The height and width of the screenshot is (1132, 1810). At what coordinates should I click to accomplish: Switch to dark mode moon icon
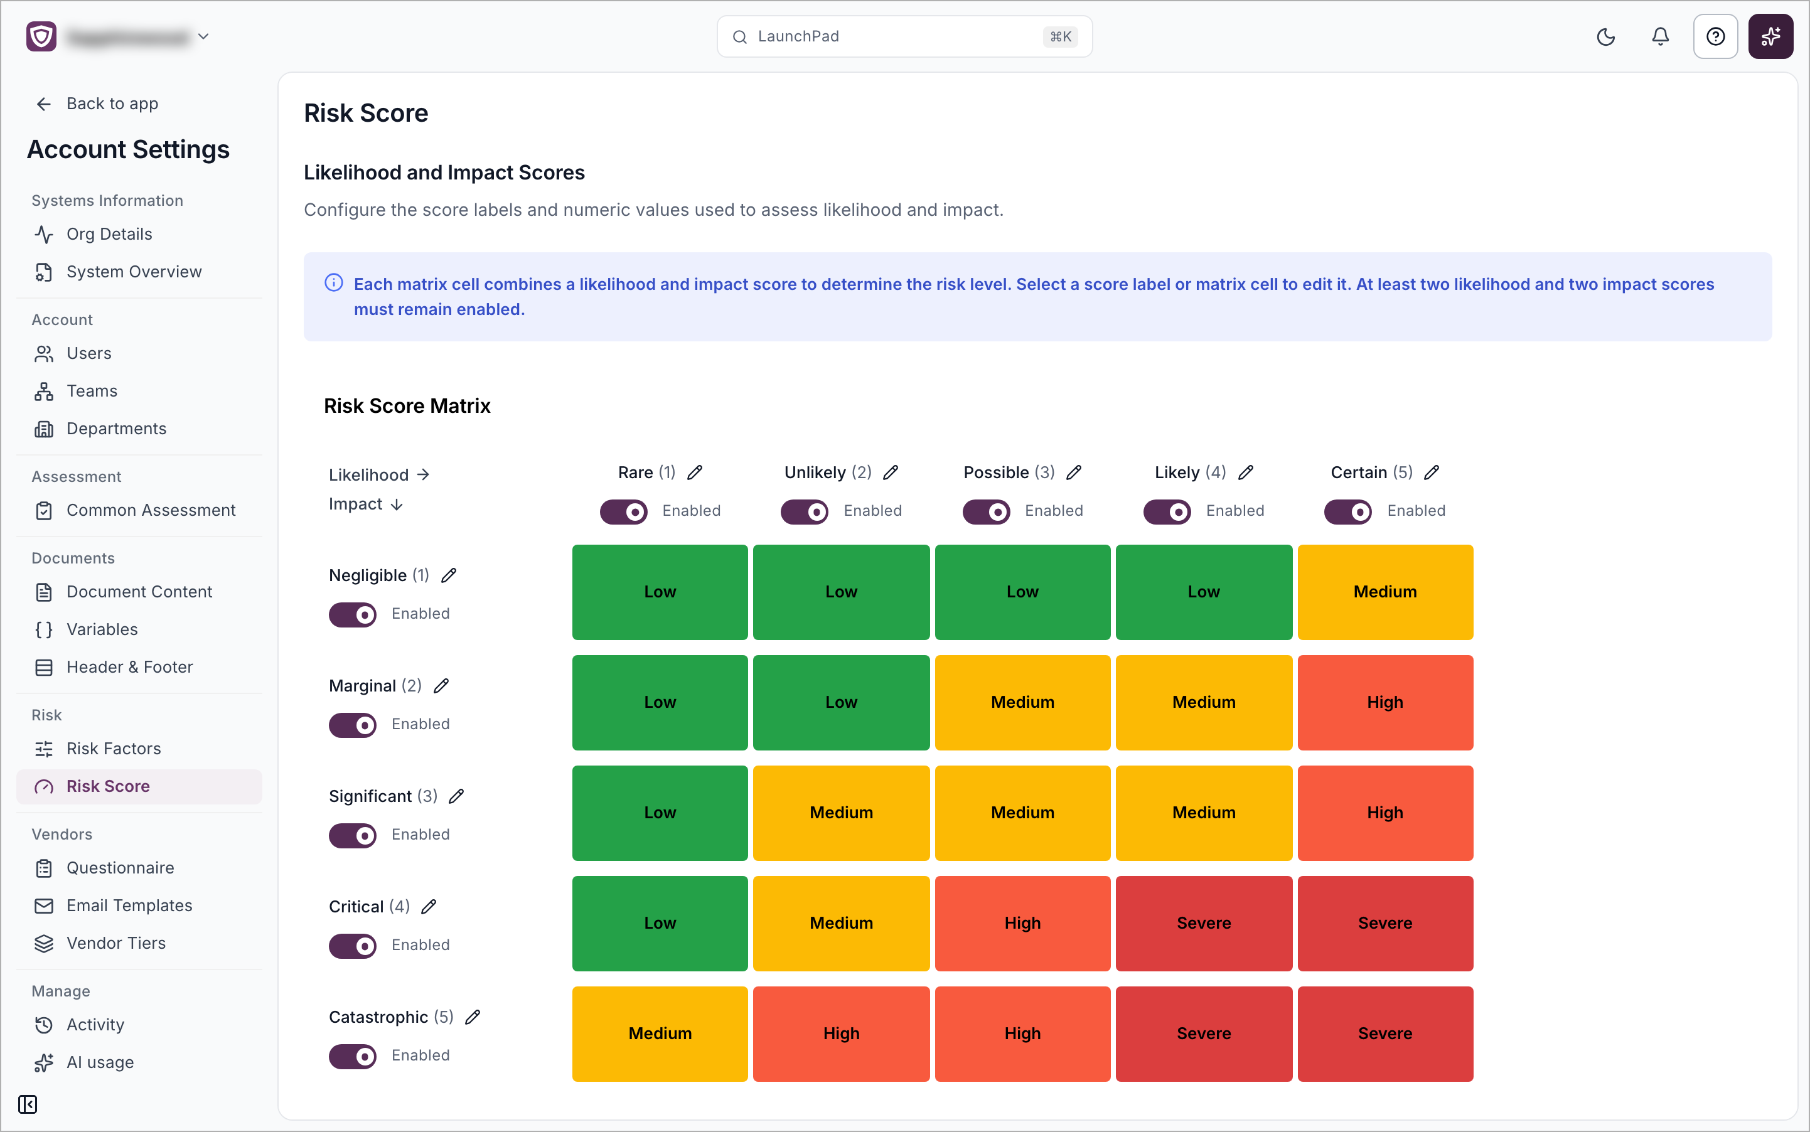[x=1605, y=36]
